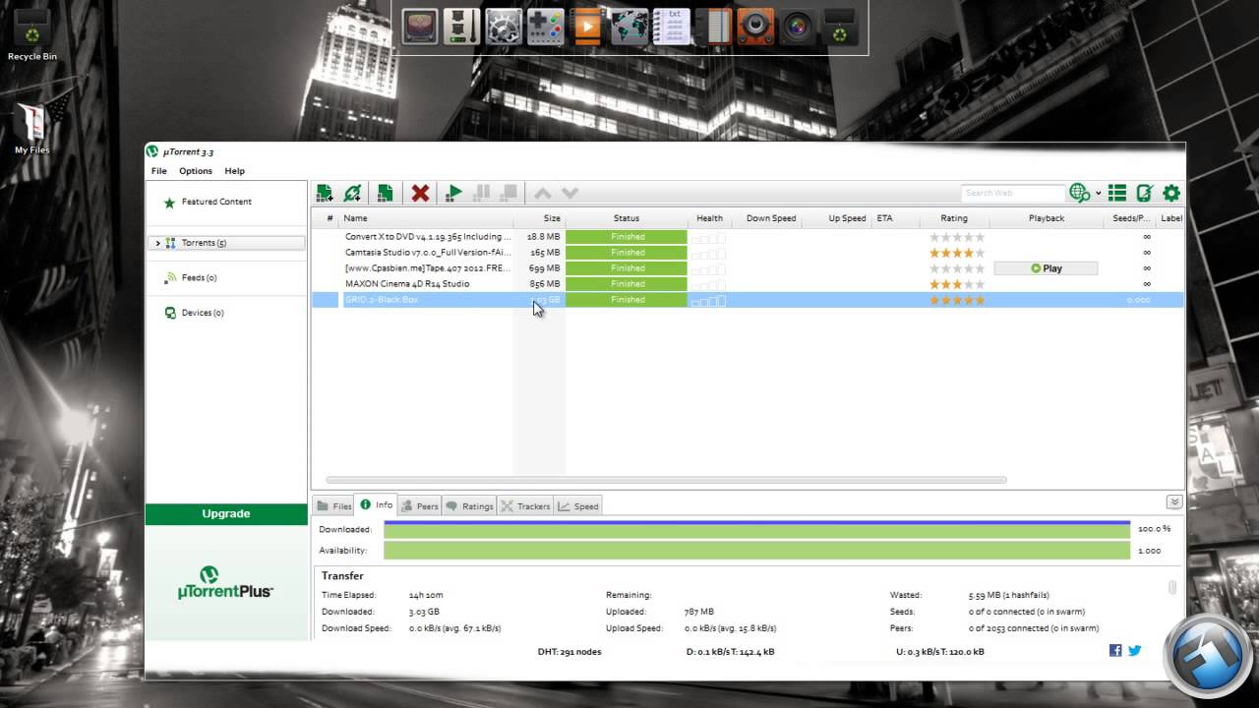The image size is (1259, 708).
Task: Set the star rating of Convert X to DVD
Action: (957, 237)
